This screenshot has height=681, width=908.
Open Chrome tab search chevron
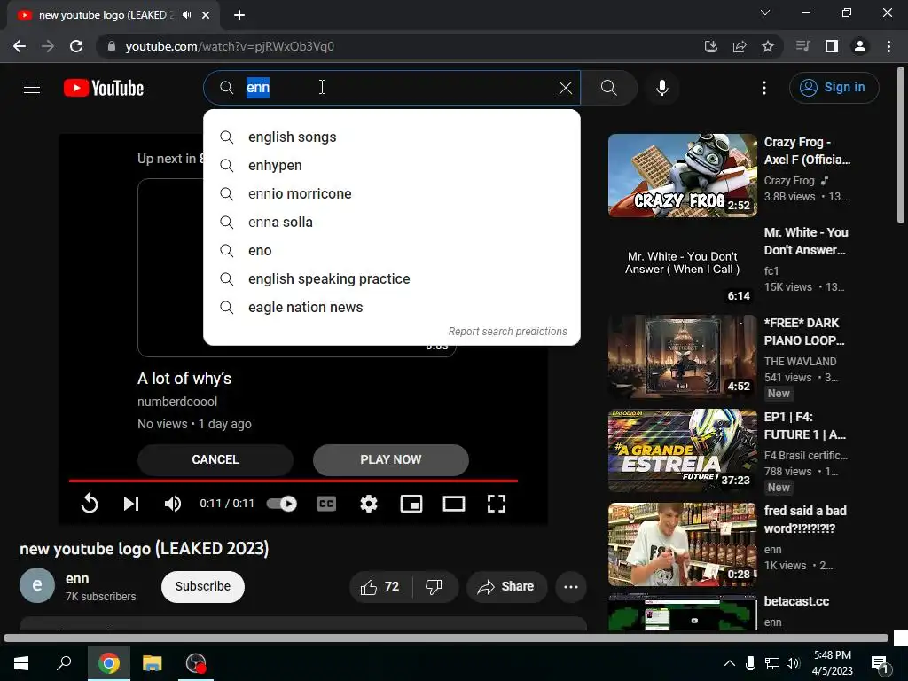point(765,12)
